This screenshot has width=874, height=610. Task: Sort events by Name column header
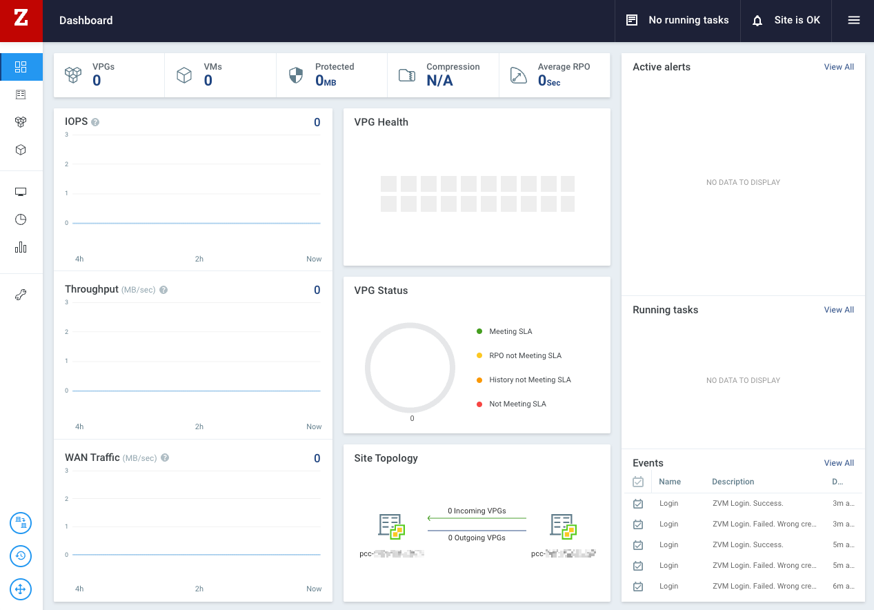[670, 482]
